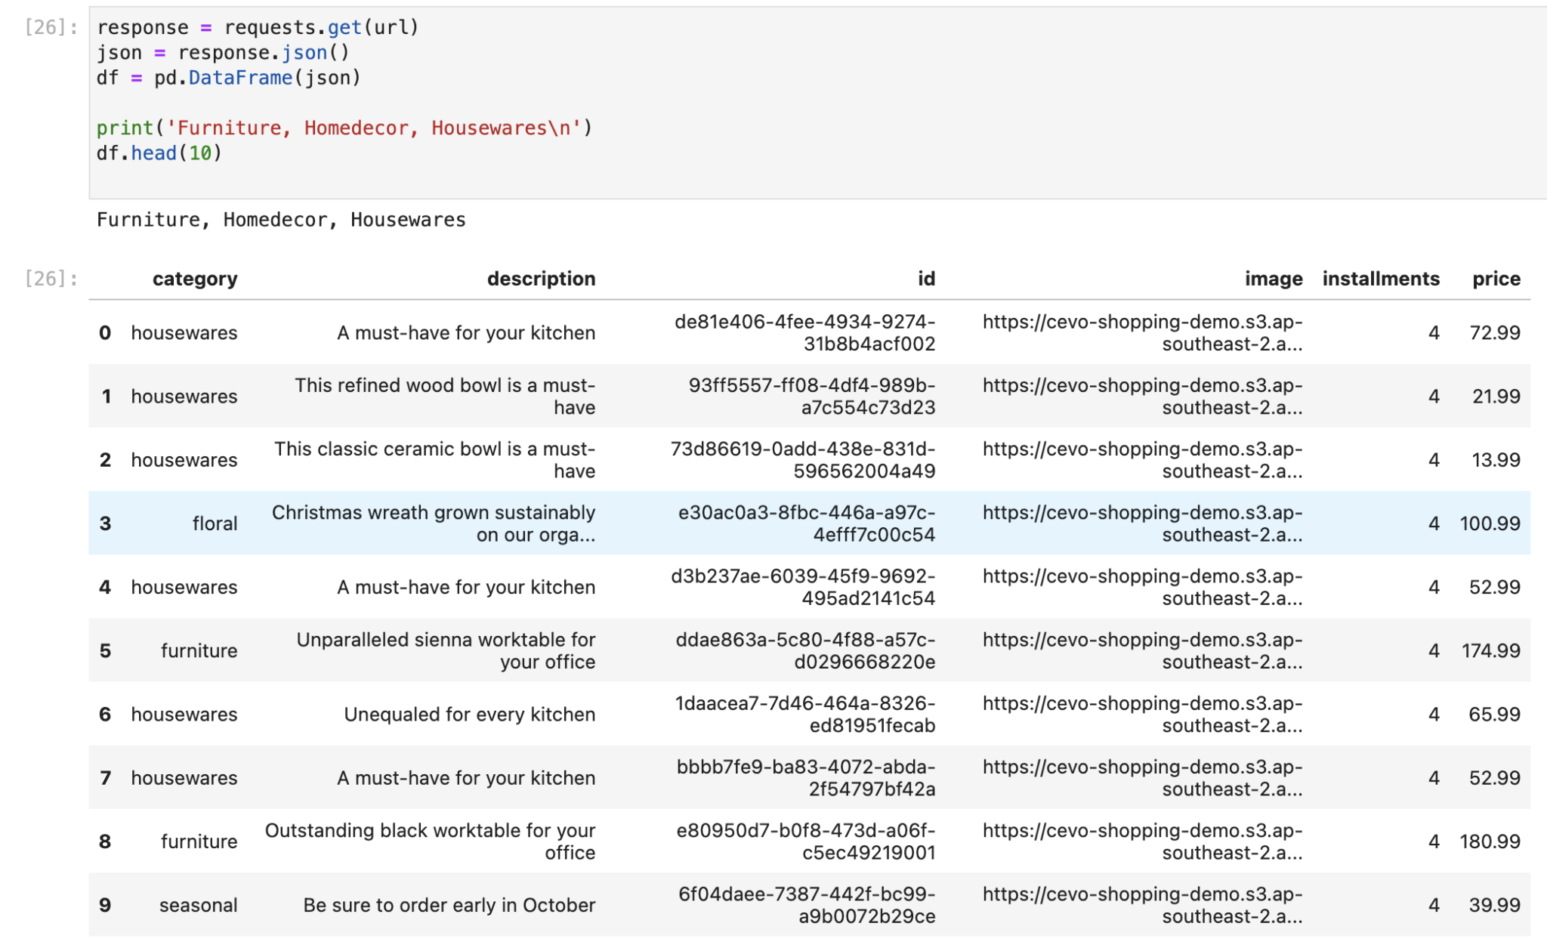The width and height of the screenshot is (1547, 951).
Task: Click the image URL in row 8
Action: (x=1142, y=841)
